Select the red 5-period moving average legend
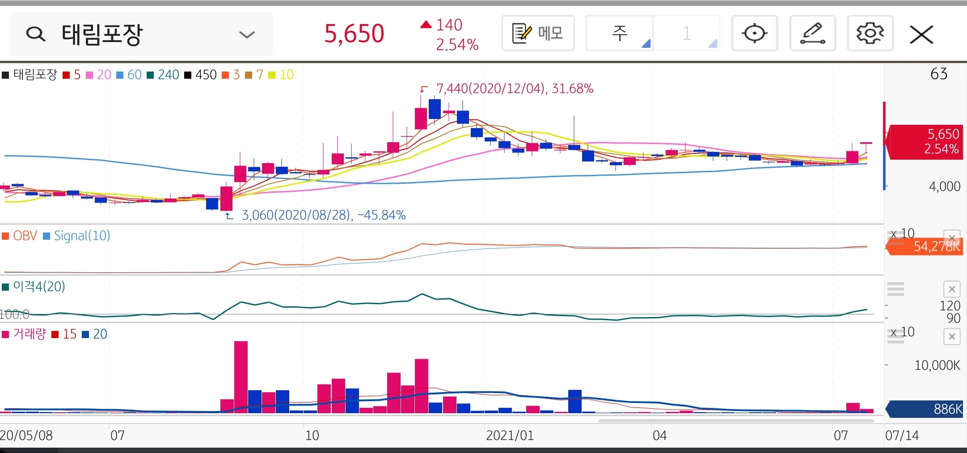This screenshot has height=453, width=967. tap(72, 75)
